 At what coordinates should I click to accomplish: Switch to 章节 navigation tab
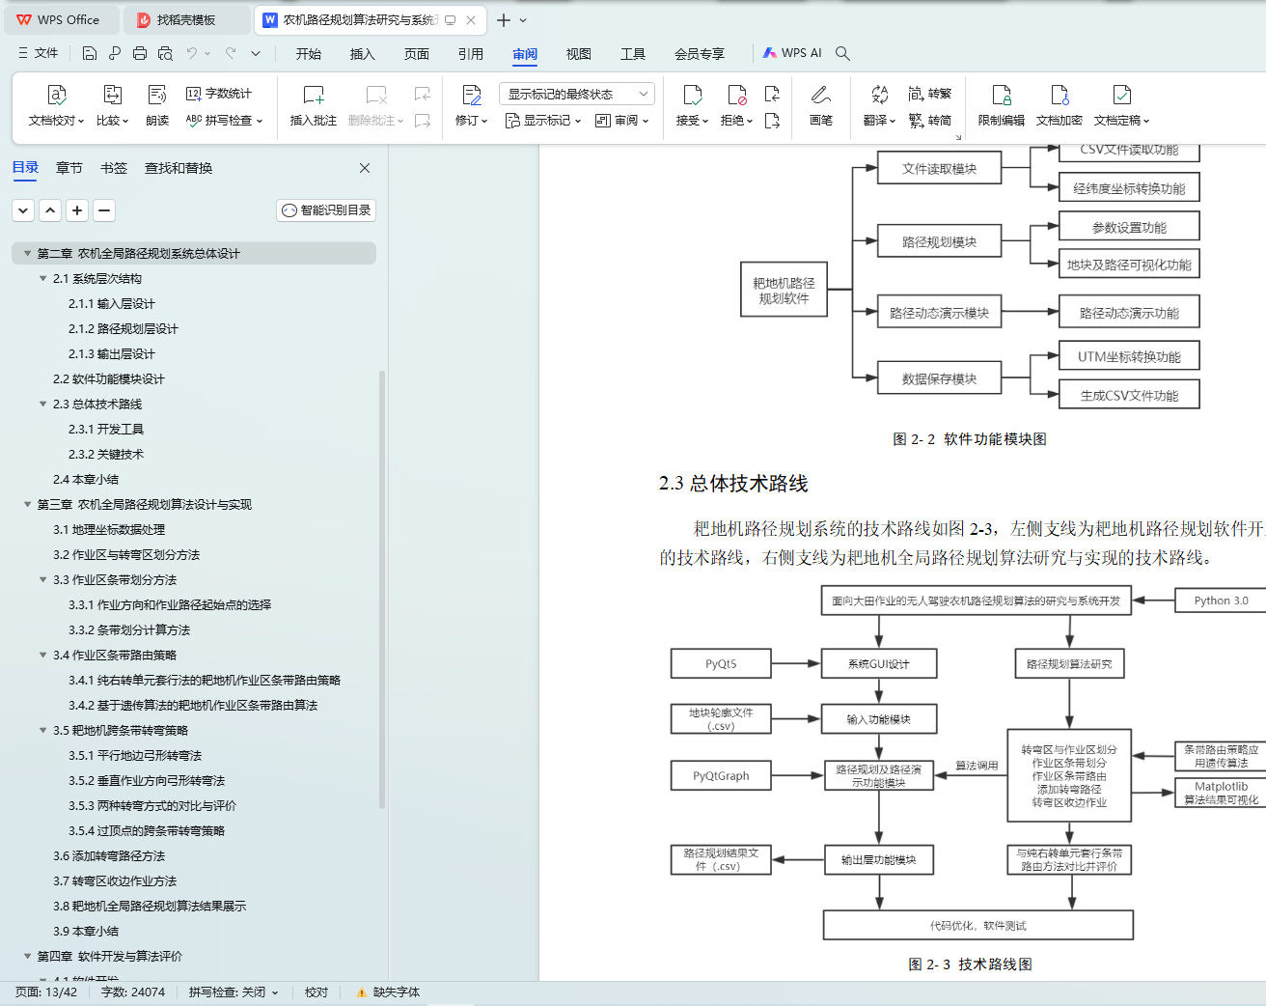69,168
